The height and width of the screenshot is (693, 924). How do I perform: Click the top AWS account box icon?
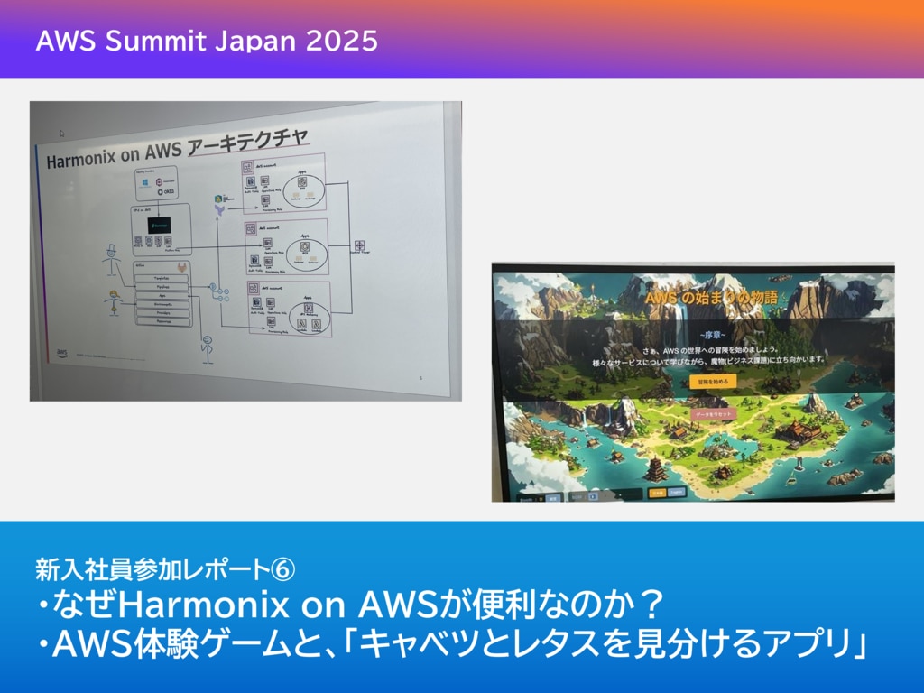point(248,167)
